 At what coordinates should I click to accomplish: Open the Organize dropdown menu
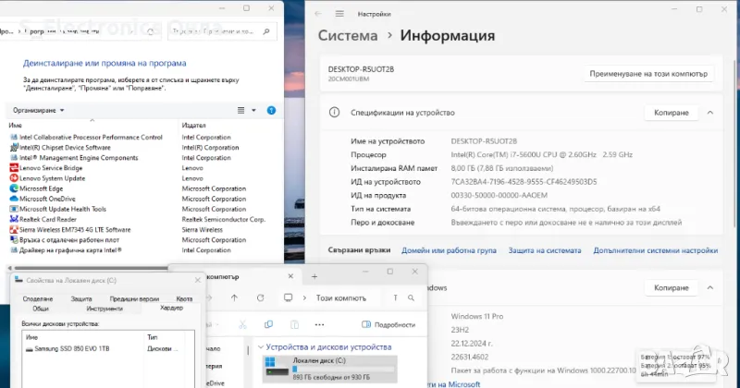(x=39, y=110)
